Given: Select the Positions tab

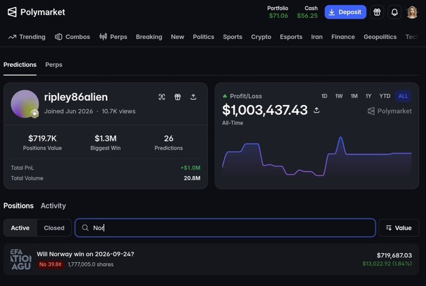Looking at the screenshot, I should coord(18,206).
